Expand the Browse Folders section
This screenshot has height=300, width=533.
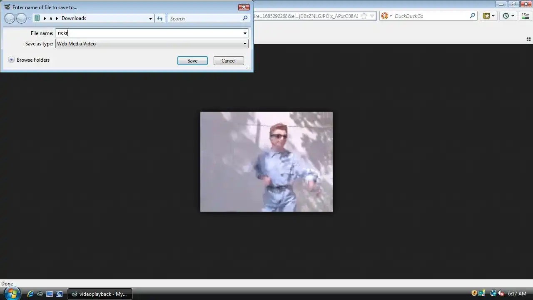click(x=29, y=60)
